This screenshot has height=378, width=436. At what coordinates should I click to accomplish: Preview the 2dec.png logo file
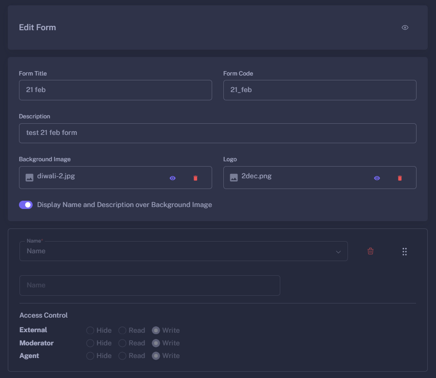[377, 178]
